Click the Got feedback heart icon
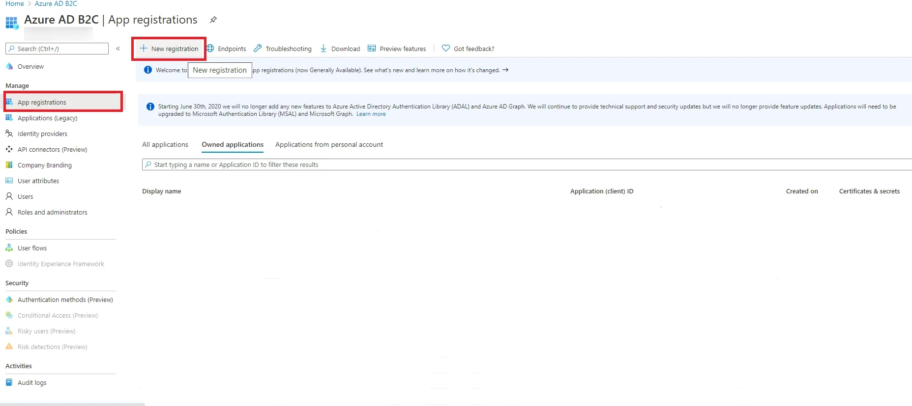The image size is (912, 406). coord(446,48)
